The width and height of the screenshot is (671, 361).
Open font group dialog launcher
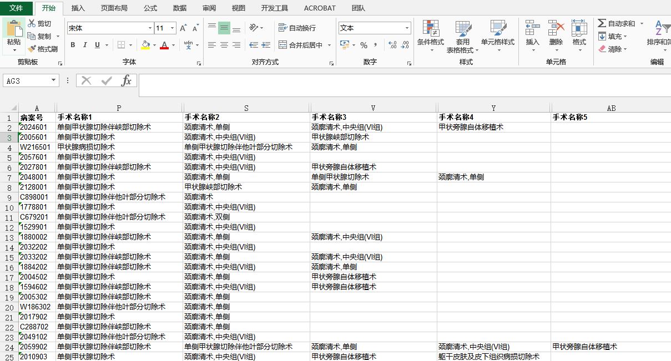(x=200, y=64)
